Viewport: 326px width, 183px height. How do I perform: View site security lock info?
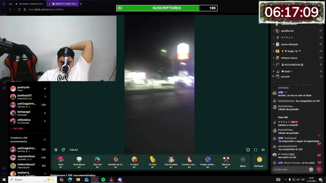pyautogui.click(x=25, y=9)
